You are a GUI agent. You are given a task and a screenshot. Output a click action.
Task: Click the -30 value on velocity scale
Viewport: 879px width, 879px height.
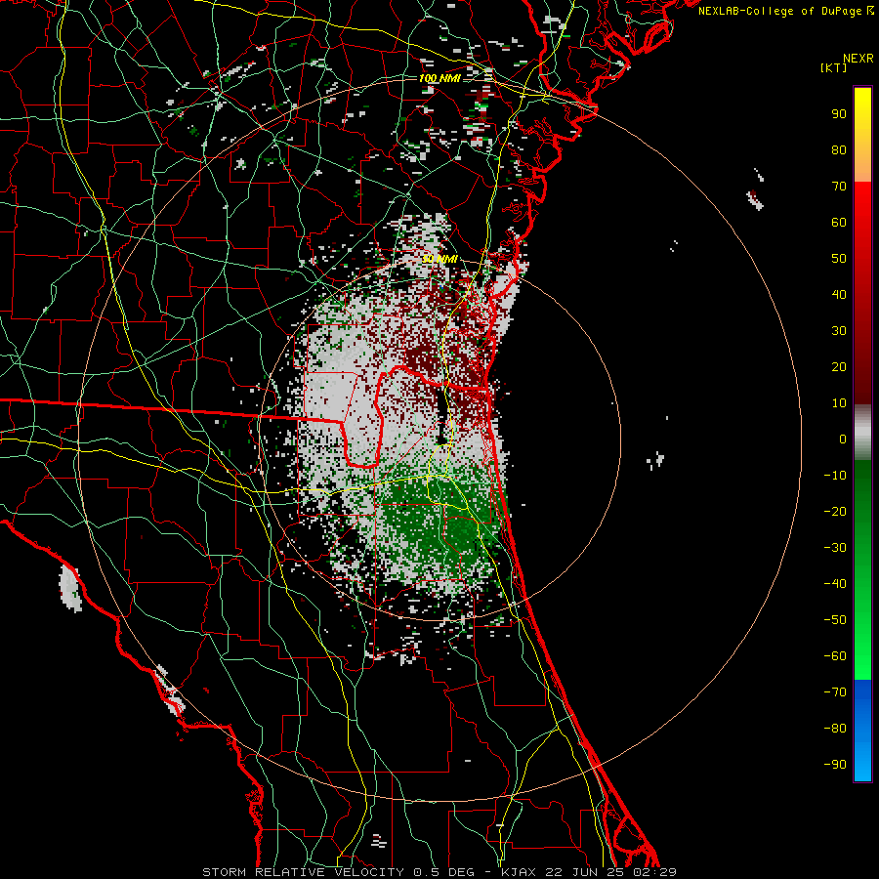point(835,548)
